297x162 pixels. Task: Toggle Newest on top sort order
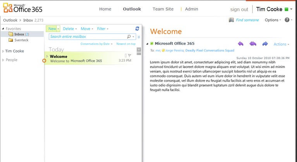[x=126, y=44]
